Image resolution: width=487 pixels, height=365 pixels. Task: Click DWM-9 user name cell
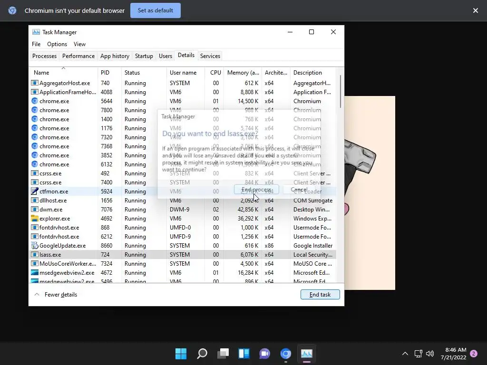coord(179,209)
